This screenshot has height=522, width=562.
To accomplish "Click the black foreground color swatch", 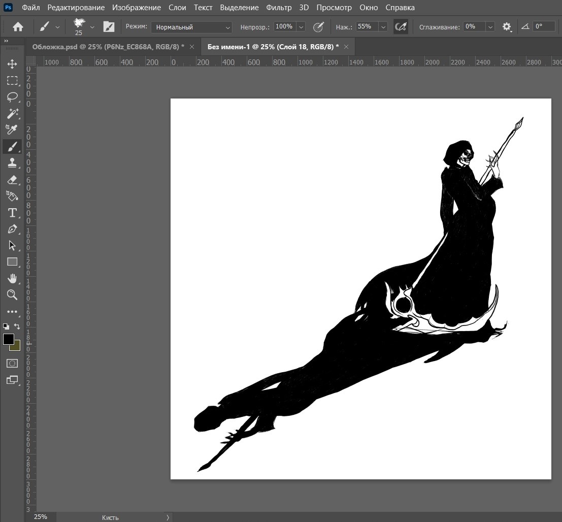I will (9, 340).
